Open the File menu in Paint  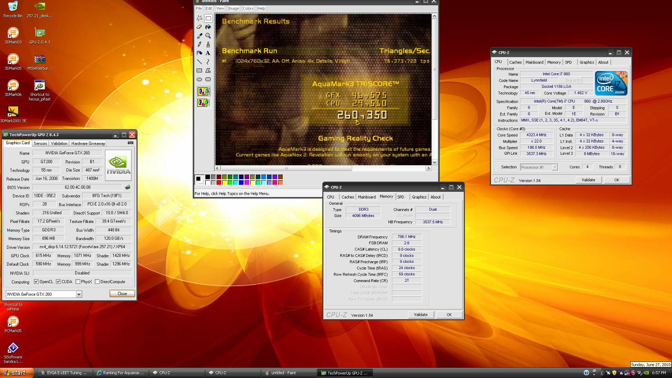199,8
